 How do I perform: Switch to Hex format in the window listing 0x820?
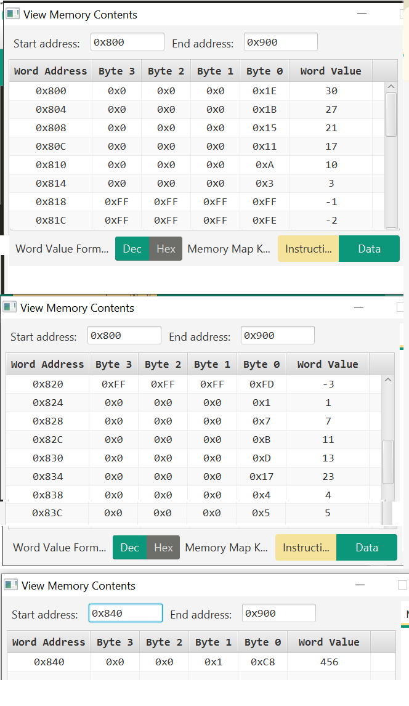(163, 548)
